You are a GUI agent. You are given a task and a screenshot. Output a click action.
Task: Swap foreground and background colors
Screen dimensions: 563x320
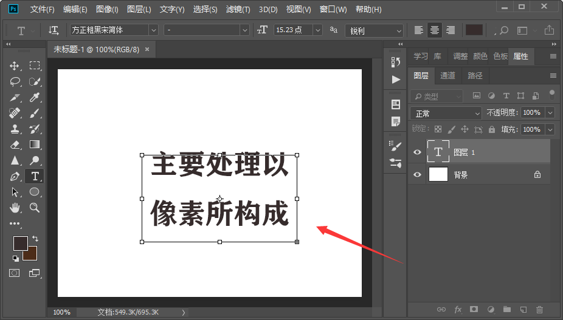click(35, 238)
